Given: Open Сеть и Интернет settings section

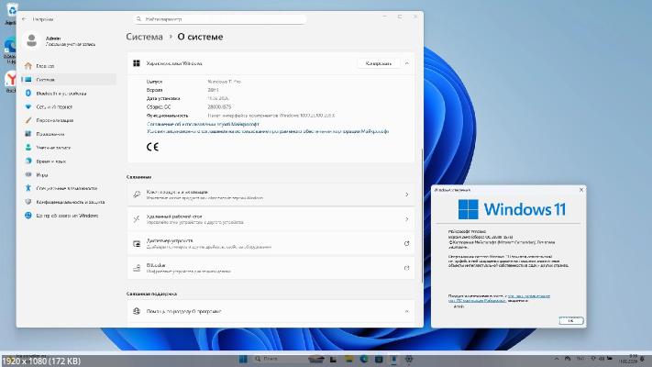Looking at the screenshot, I should (x=57, y=106).
